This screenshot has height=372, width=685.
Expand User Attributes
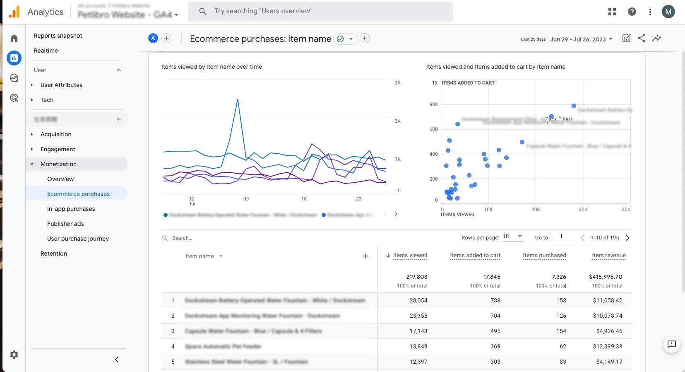[32, 85]
